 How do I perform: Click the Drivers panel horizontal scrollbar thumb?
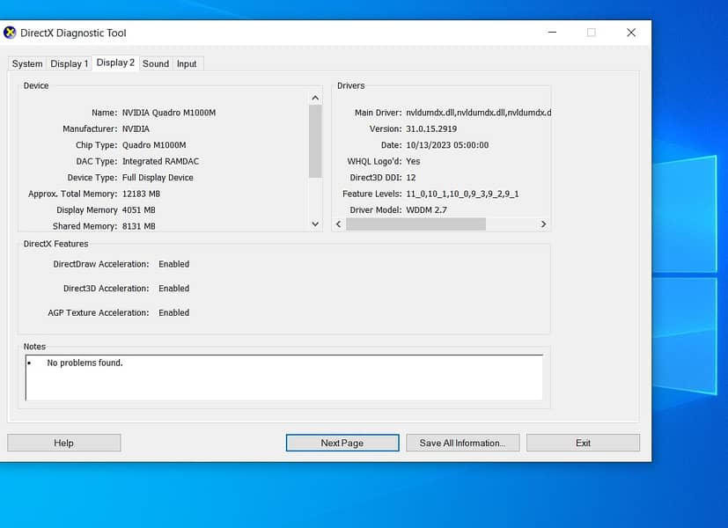(415, 224)
